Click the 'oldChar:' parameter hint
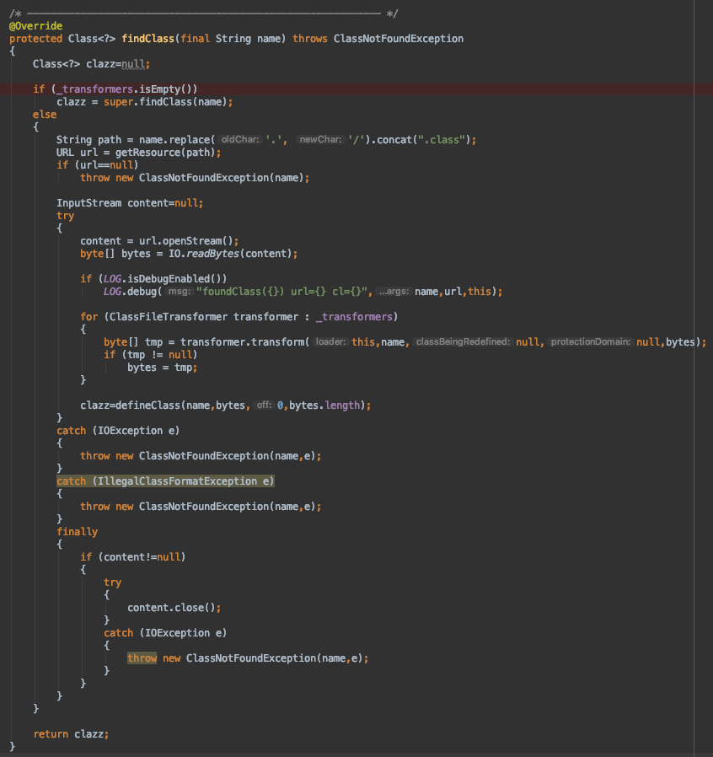Viewport: 713px width, 757px height. coord(240,140)
